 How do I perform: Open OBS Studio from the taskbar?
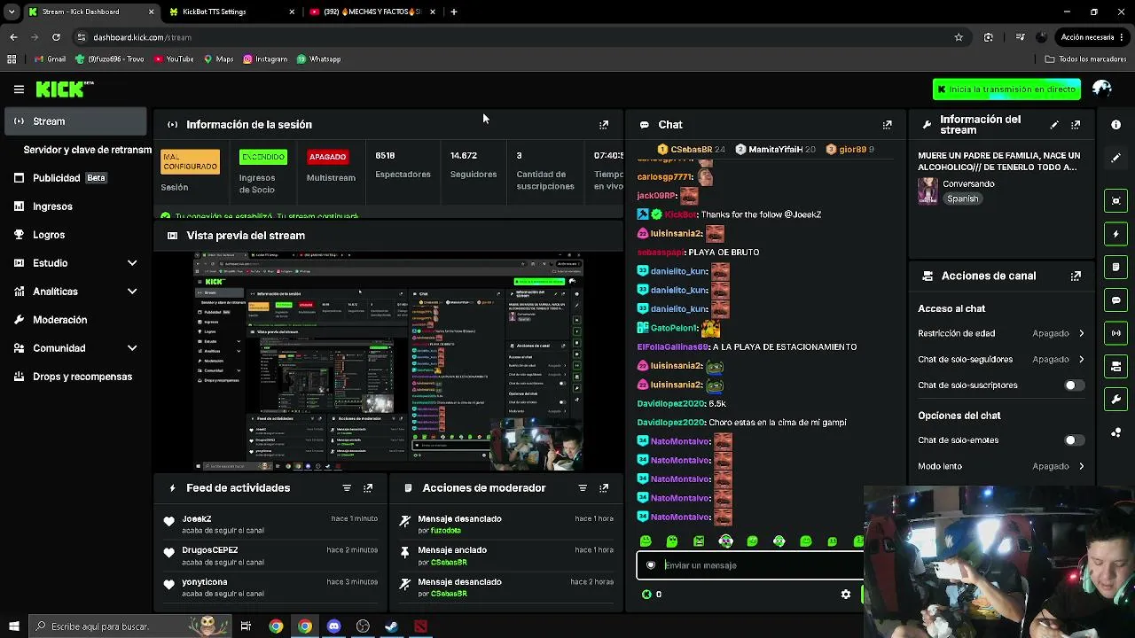[363, 626]
